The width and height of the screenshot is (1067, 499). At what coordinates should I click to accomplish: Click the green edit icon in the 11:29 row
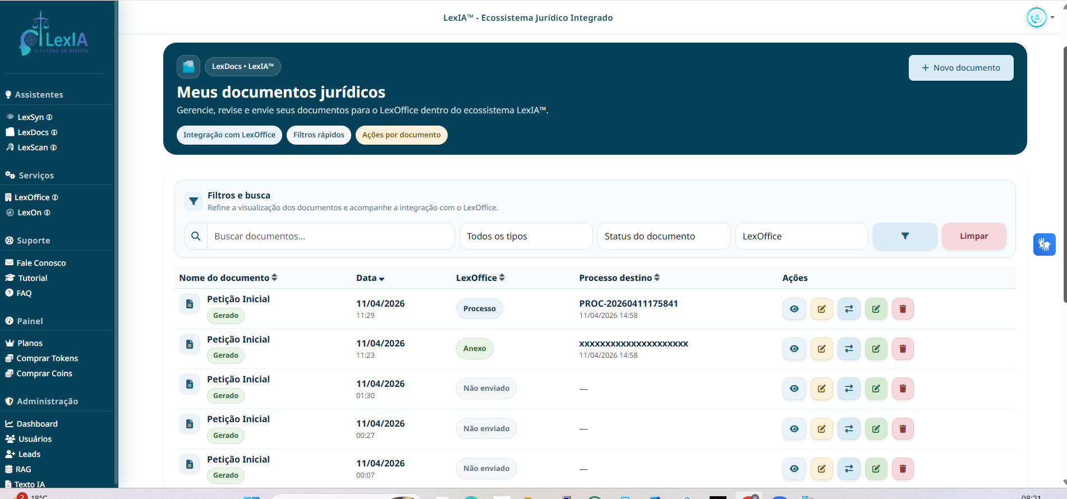coord(876,309)
